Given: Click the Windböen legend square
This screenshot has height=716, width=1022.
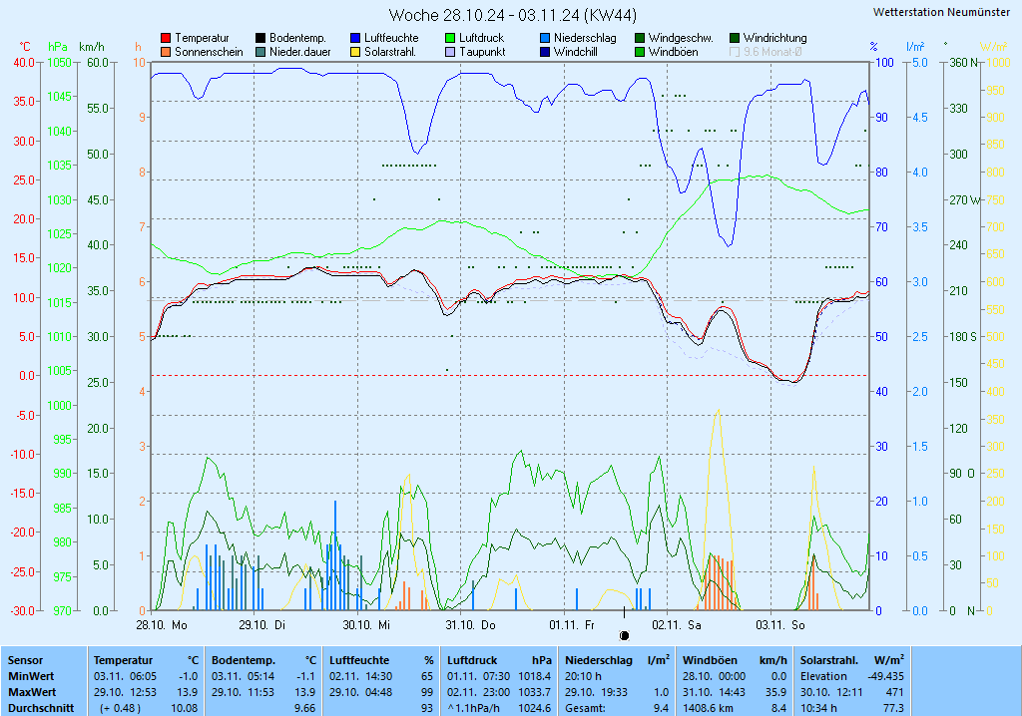Looking at the screenshot, I should tap(640, 52).
